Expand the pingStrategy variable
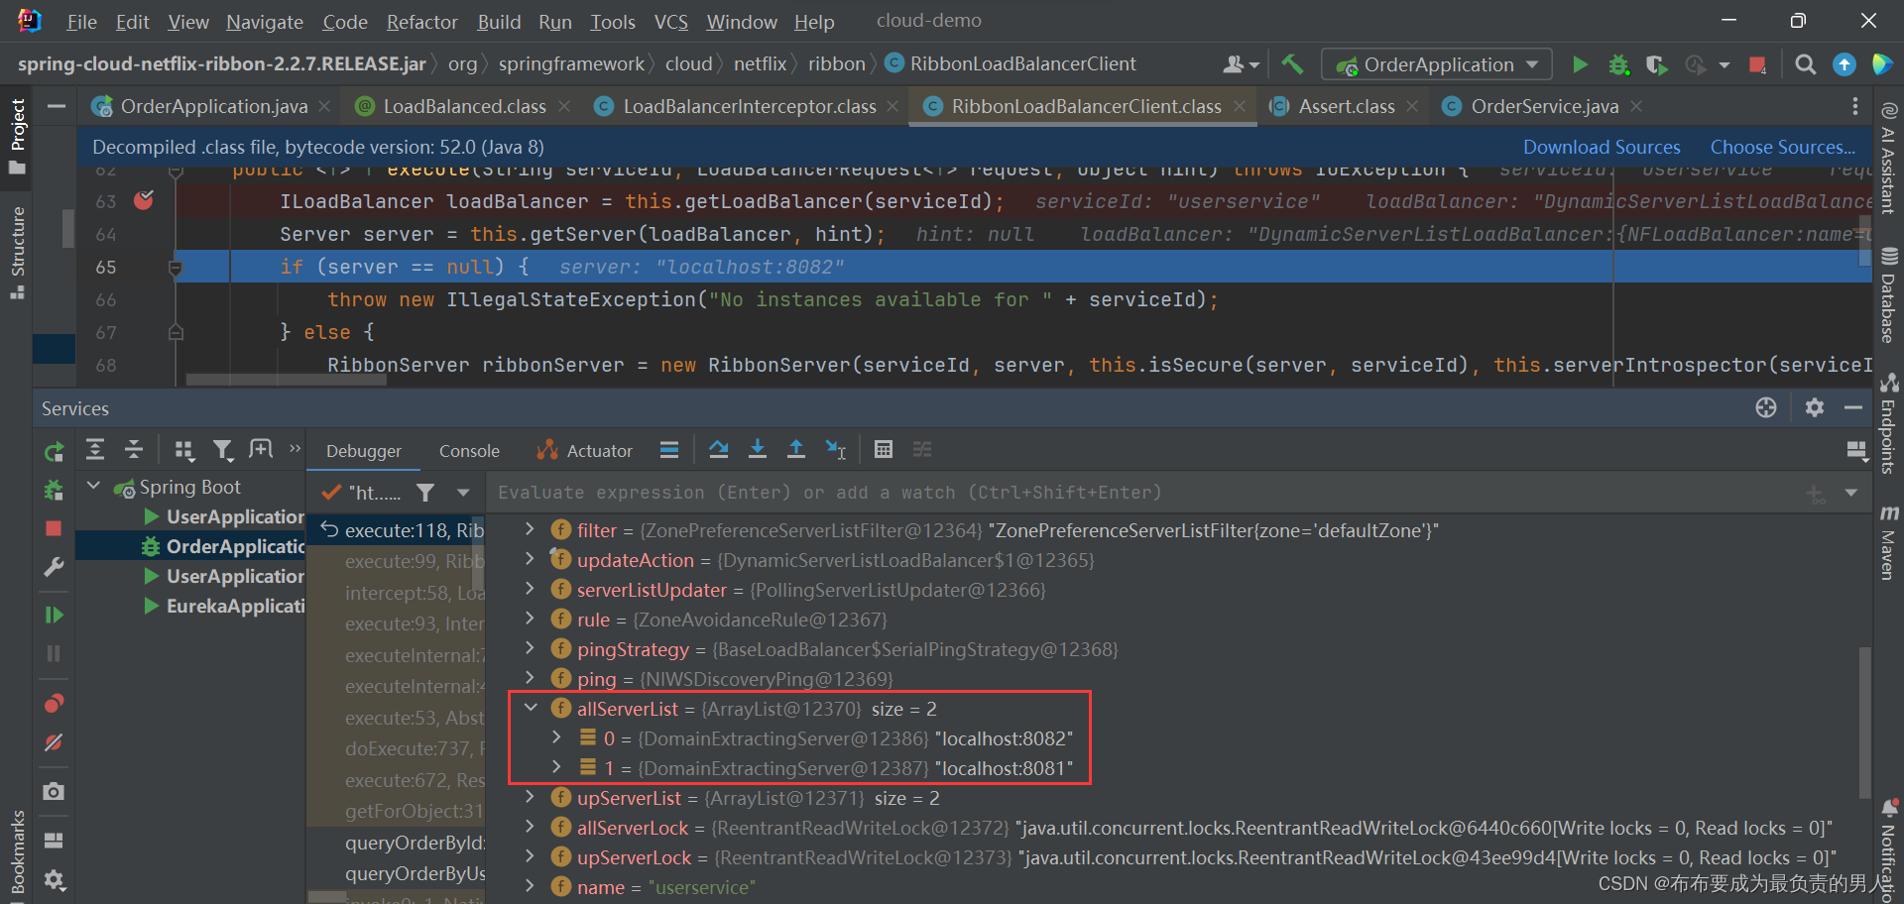 click(531, 648)
